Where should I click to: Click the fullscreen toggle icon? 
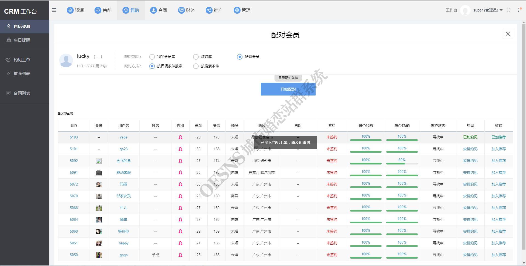pos(508,10)
